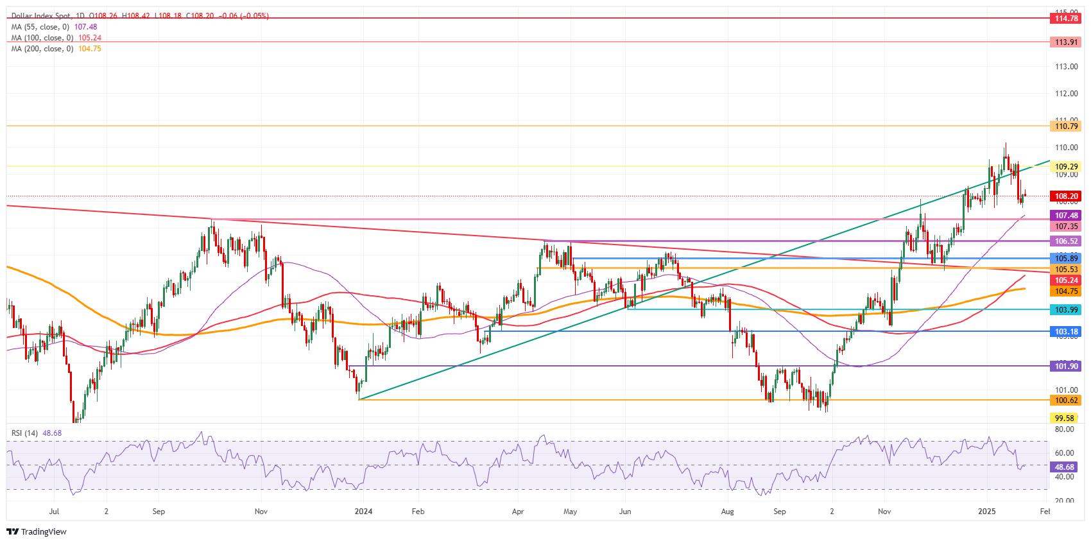Image resolution: width=1091 pixels, height=543 pixels.
Task: Click the Apr label on time axis
Action: pos(519,512)
